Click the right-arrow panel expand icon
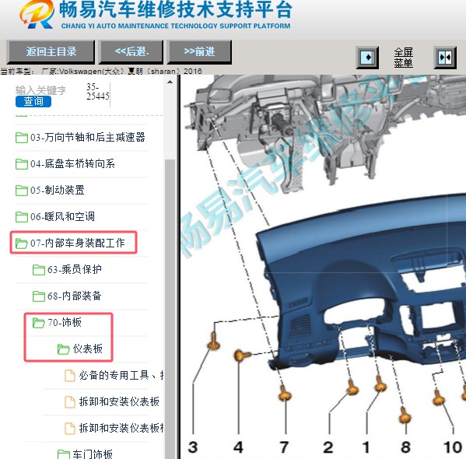 tap(368, 58)
